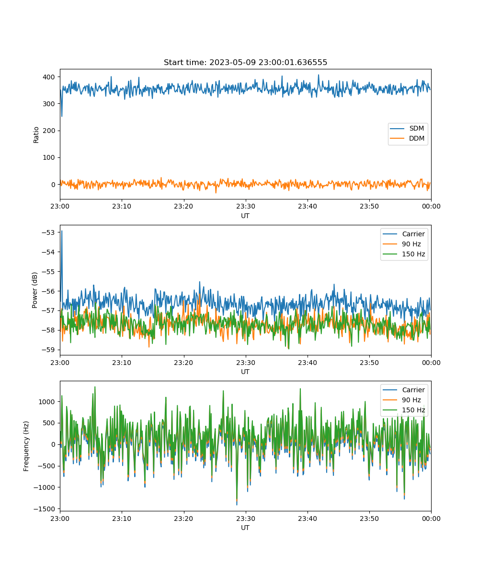Click the 23:10 tick under the Ratio plot

tap(122, 206)
